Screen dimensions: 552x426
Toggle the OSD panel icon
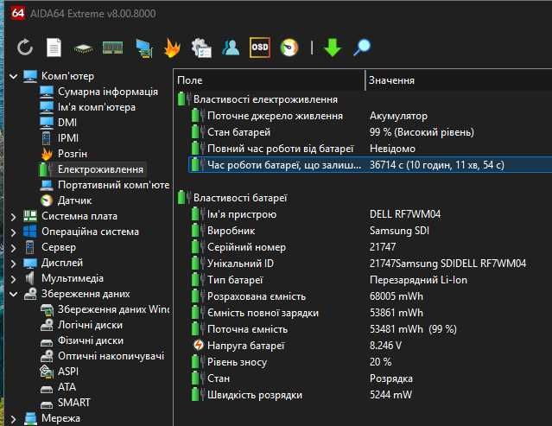pos(260,48)
